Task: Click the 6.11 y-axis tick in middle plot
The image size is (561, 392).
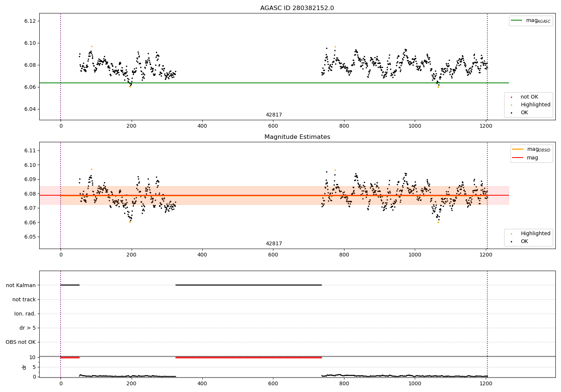Action: tap(30, 150)
